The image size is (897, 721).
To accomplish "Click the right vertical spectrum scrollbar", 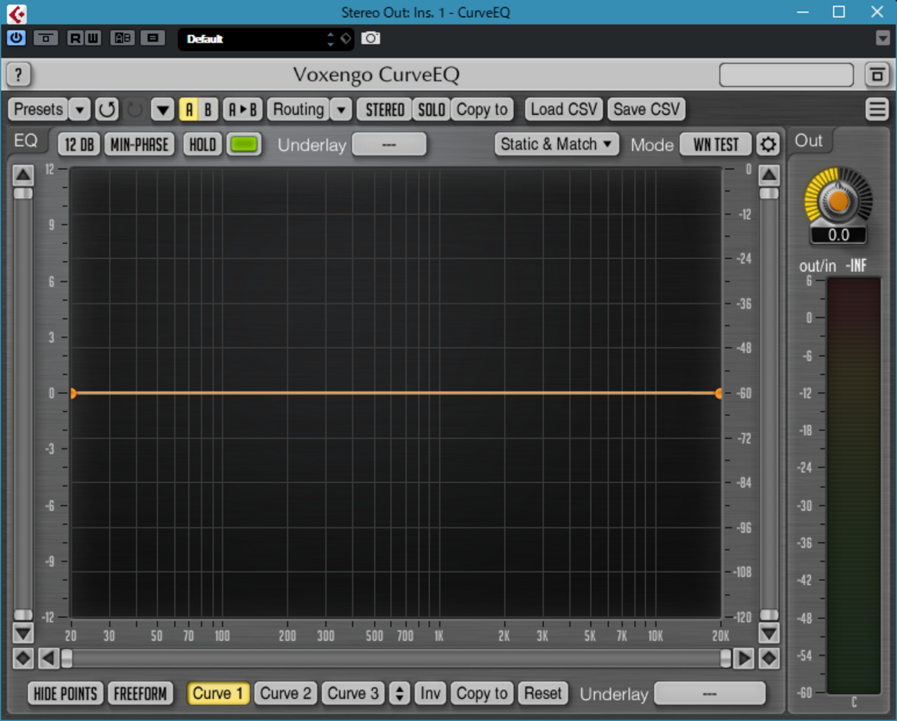I will click(769, 404).
